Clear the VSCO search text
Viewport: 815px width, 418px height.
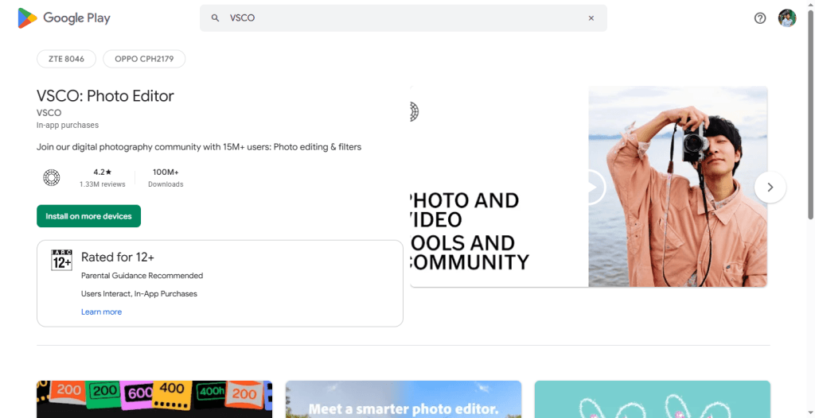point(591,18)
